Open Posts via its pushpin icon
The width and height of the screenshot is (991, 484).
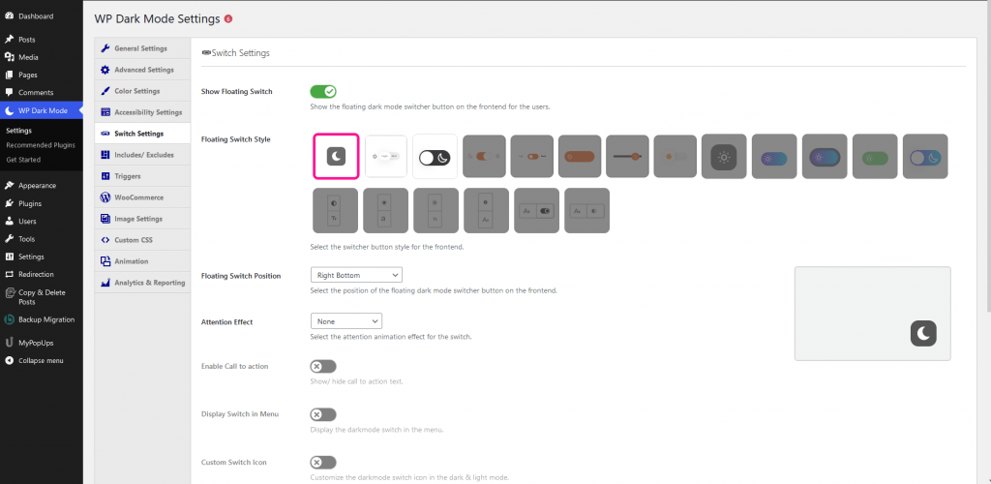pyautogui.click(x=9, y=39)
